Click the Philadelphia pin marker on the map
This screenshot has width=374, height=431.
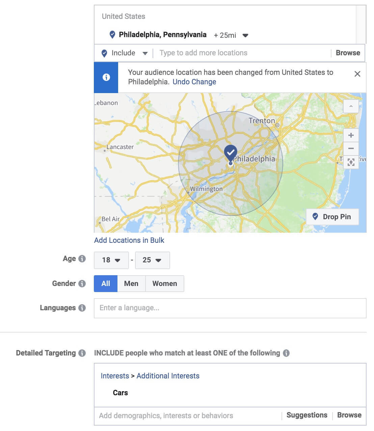tap(231, 153)
